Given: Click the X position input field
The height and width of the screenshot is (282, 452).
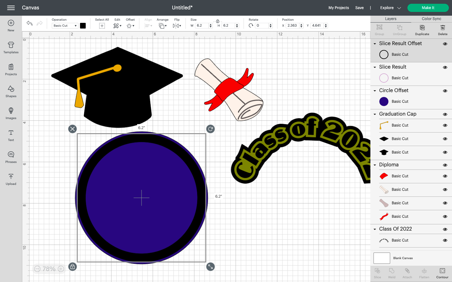Looking at the screenshot, I should point(293,26).
